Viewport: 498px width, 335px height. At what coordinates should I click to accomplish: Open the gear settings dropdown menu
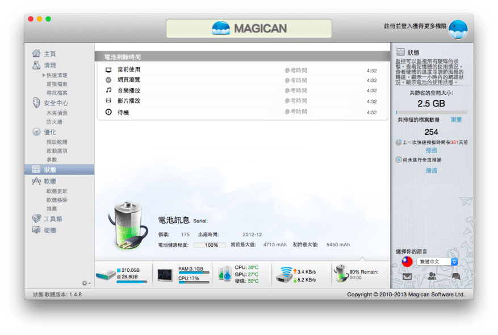pyautogui.click(x=86, y=283)
